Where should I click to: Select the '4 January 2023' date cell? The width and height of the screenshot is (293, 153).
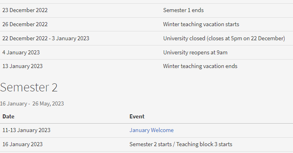21,52
